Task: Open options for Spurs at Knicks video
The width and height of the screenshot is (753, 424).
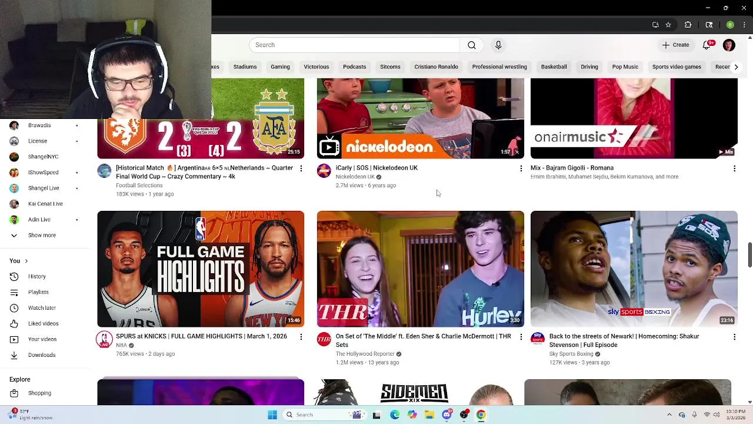Action: pyautogui.click(x=301, y=337)
